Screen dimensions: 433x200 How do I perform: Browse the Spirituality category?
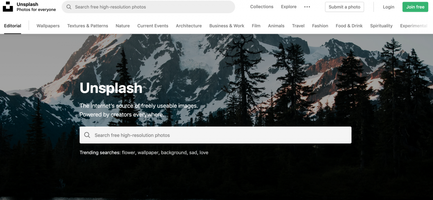tap(381, 26)
